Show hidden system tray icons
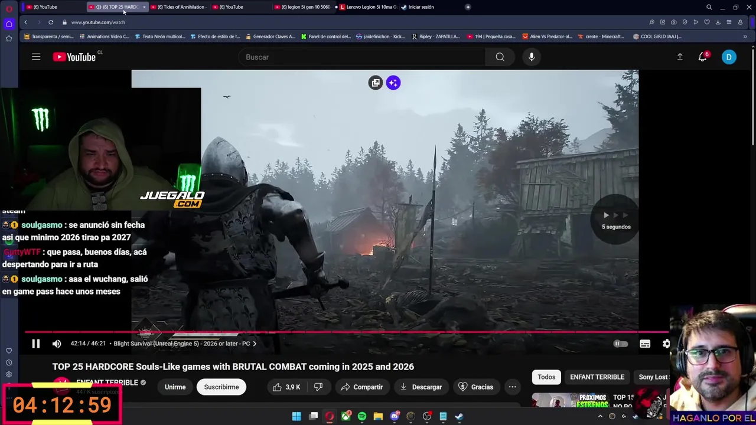The width and height of the screenshot is (756, 425). [x=600, y=416]
